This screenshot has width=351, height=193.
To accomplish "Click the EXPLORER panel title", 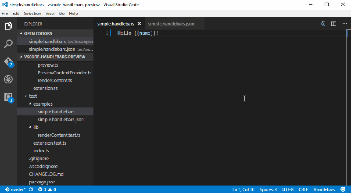I will click(x=33, y=24).
